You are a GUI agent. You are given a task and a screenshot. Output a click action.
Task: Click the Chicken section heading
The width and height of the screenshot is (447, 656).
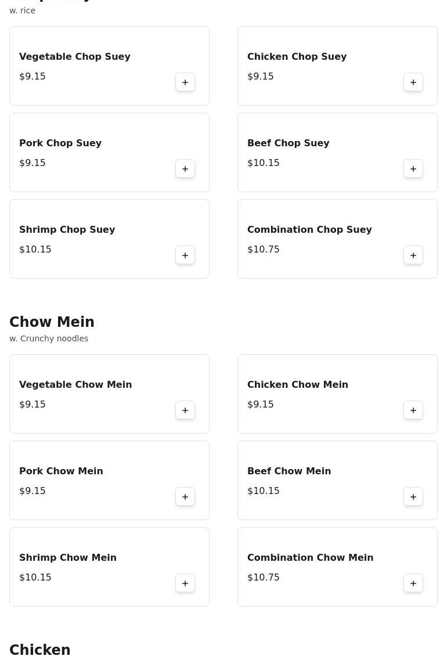point(40,650)
